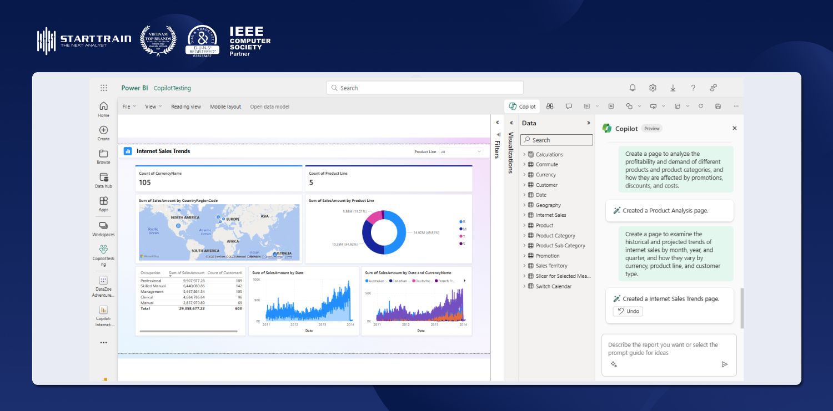Screen dimensions: 833x411
Task: Open the notifications bell icon
Action: click(x=633, y=88)
